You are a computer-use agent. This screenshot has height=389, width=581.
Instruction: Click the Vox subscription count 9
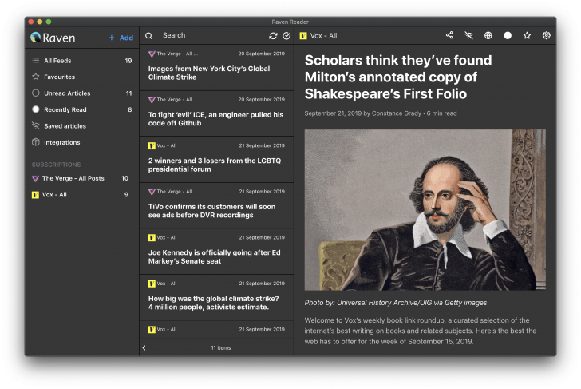(x=126, y=195)
